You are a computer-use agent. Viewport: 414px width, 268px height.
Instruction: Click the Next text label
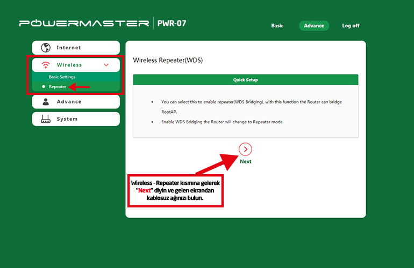coord(246,161)
